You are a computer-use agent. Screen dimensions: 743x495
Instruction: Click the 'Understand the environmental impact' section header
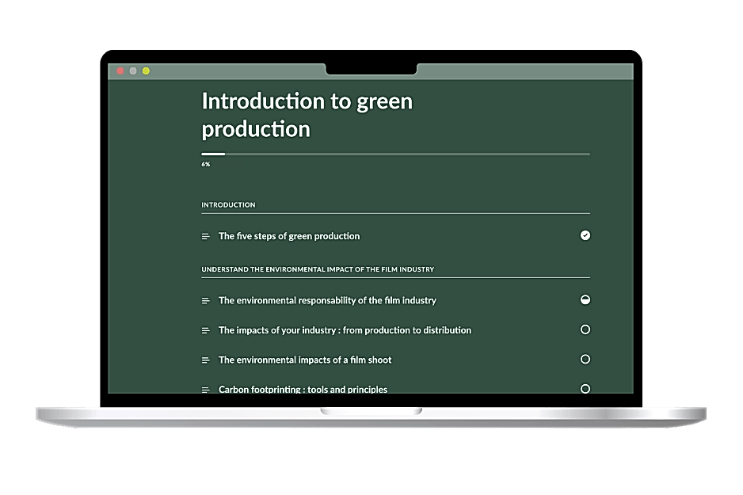(x=318, y=269)
